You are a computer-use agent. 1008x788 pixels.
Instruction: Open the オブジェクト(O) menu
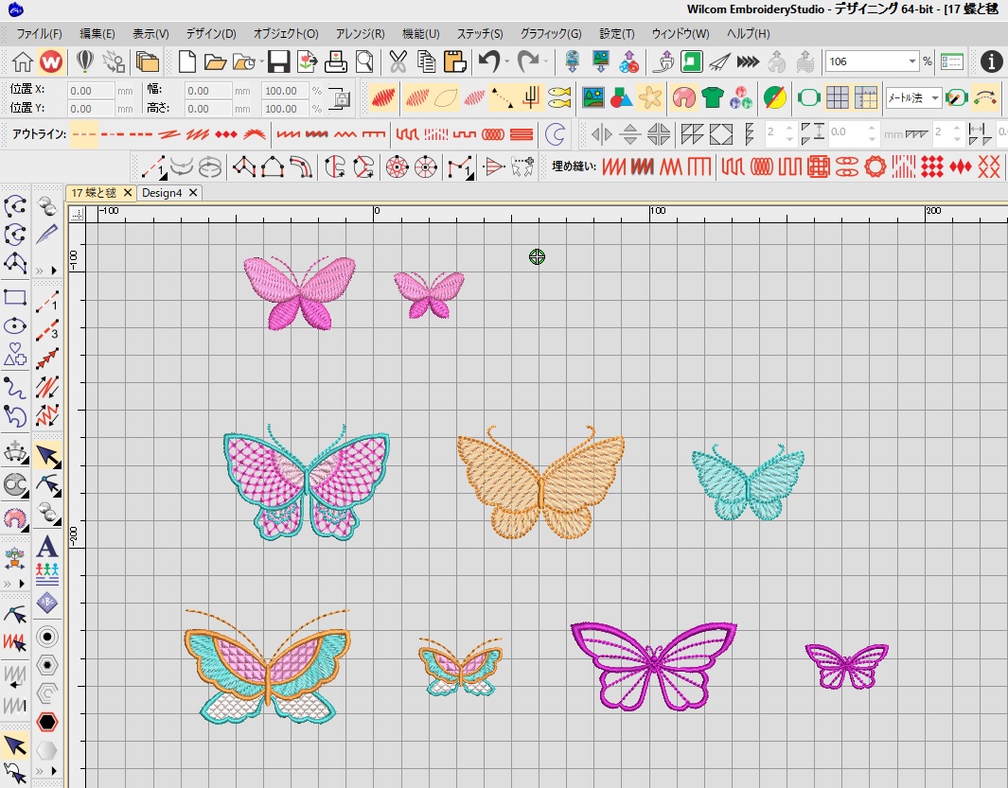286,33
